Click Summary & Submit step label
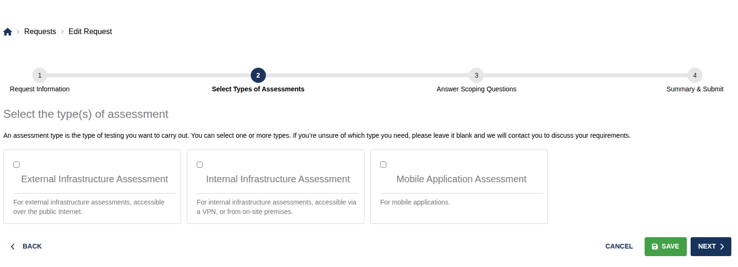 [695, 89]
